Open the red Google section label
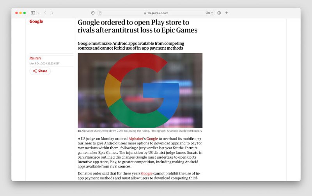 [x=36, y=21]
